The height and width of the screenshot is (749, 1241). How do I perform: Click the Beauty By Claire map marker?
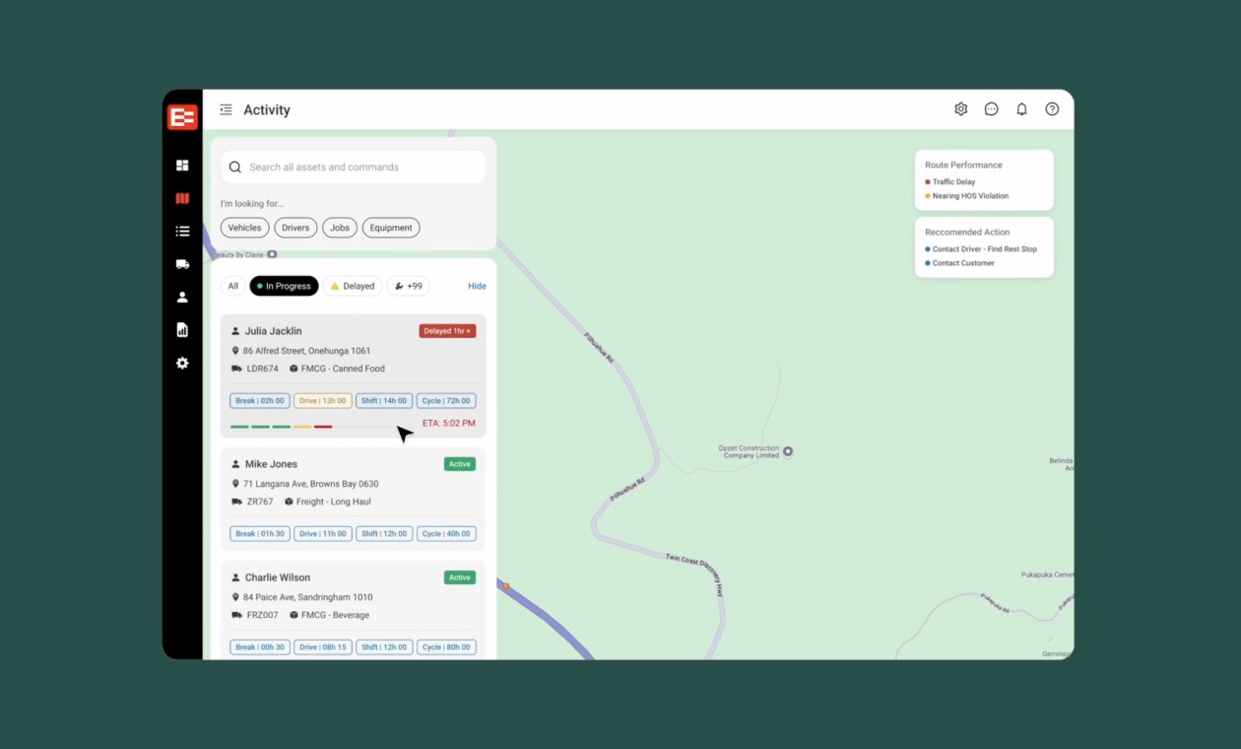click(272, 254)
